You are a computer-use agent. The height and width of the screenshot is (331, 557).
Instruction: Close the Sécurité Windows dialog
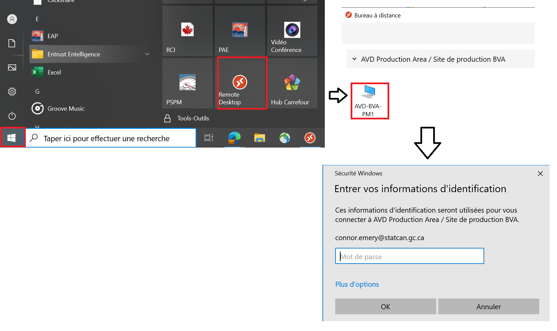[x=540, y=173]
